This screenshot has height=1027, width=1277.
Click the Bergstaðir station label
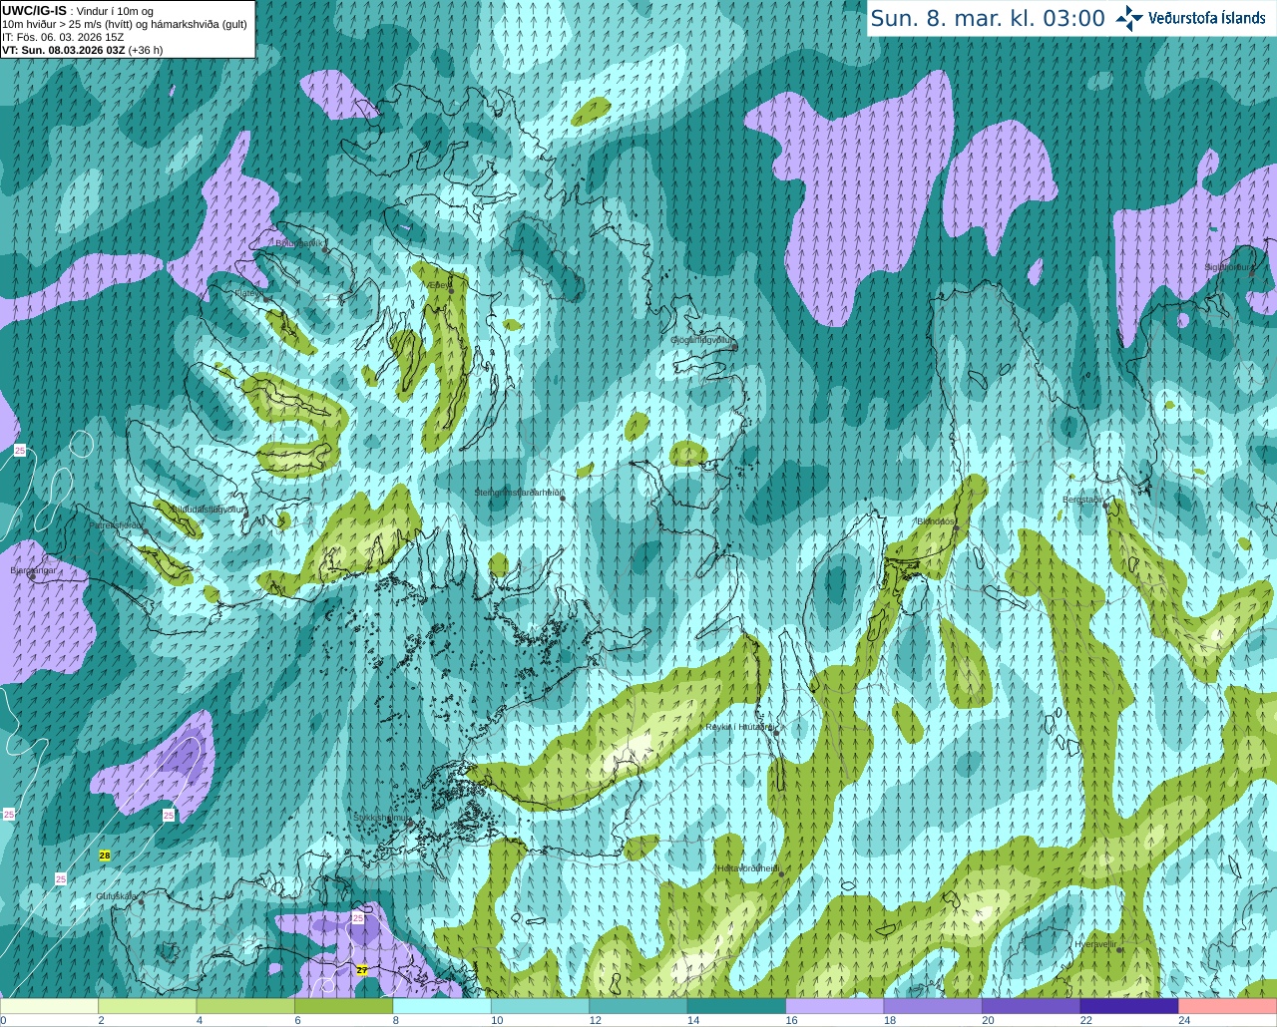click(1082, 500)
